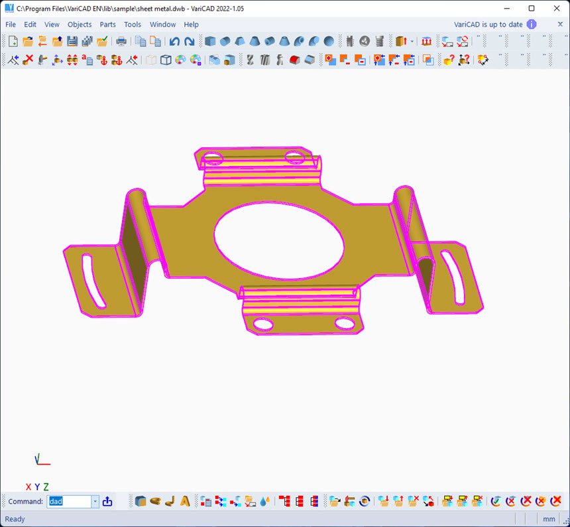Open the Objects menu
This screenshot has height=527, width=570.
80,25
